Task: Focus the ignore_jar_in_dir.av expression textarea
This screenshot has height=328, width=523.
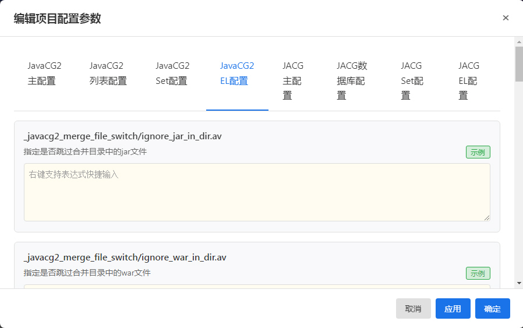Action: (x=257, y=192)
